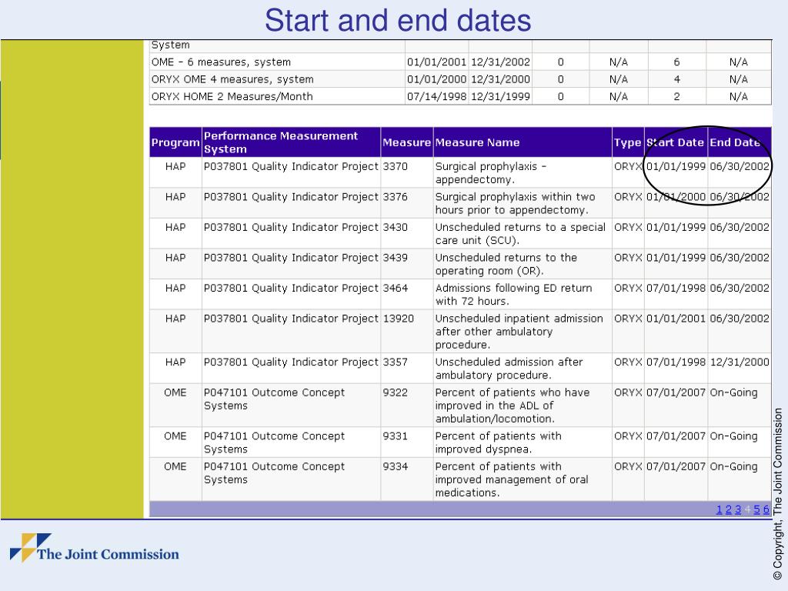
Task: Click end date 12/31/1999 in ORYX HOME row
Action: click(500, 96)
